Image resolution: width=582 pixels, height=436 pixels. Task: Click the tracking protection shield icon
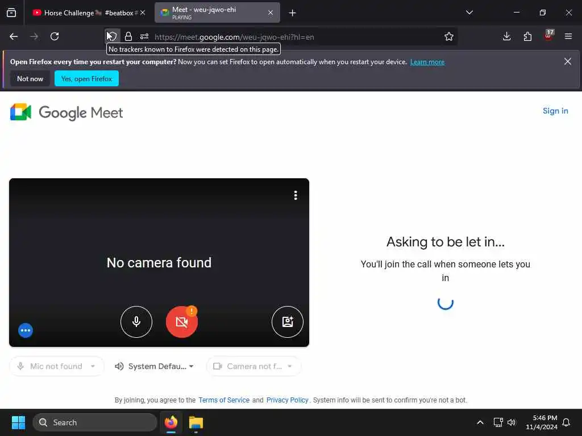click(x=112, y=36)
